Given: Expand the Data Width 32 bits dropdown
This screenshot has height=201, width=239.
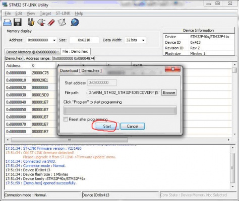Looking at the screenshot, I should [x=143, y=40].
